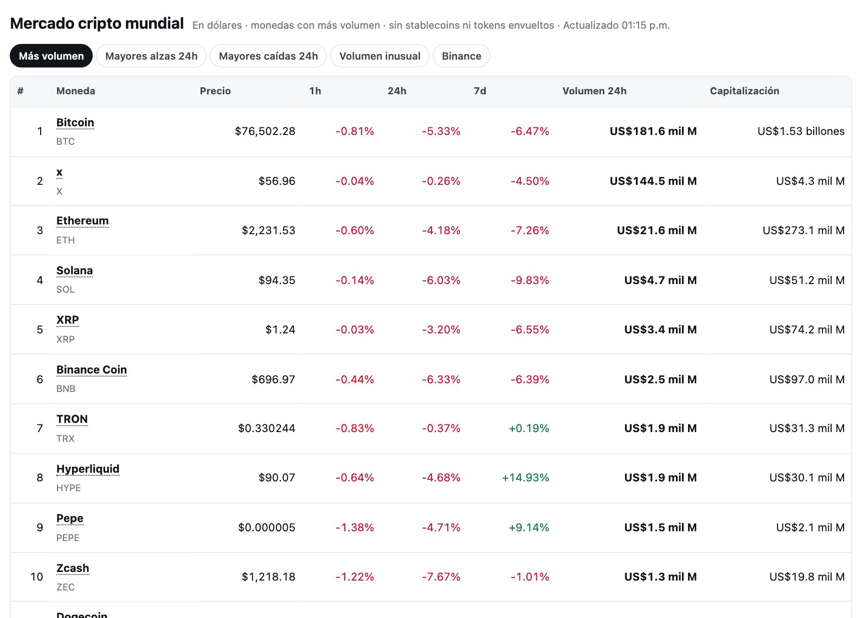Click TRON price $0.330244
The height and width of the screenshot is (618, 862).
(267, 428)
